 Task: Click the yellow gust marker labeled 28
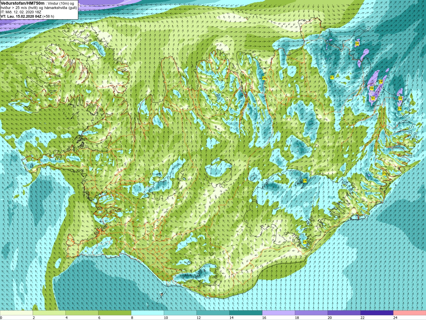tap(381, 82)
